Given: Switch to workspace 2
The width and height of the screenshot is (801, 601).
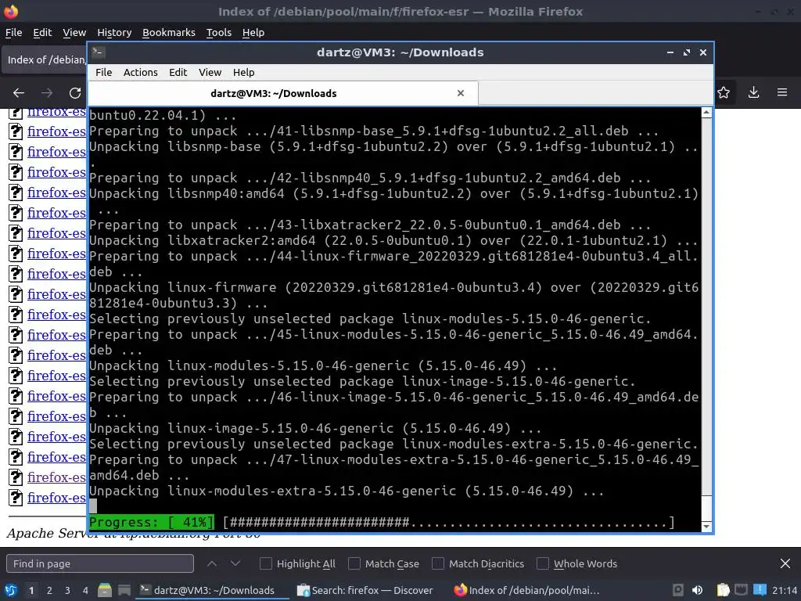Looking at the screenshot, I should [49, 590].
